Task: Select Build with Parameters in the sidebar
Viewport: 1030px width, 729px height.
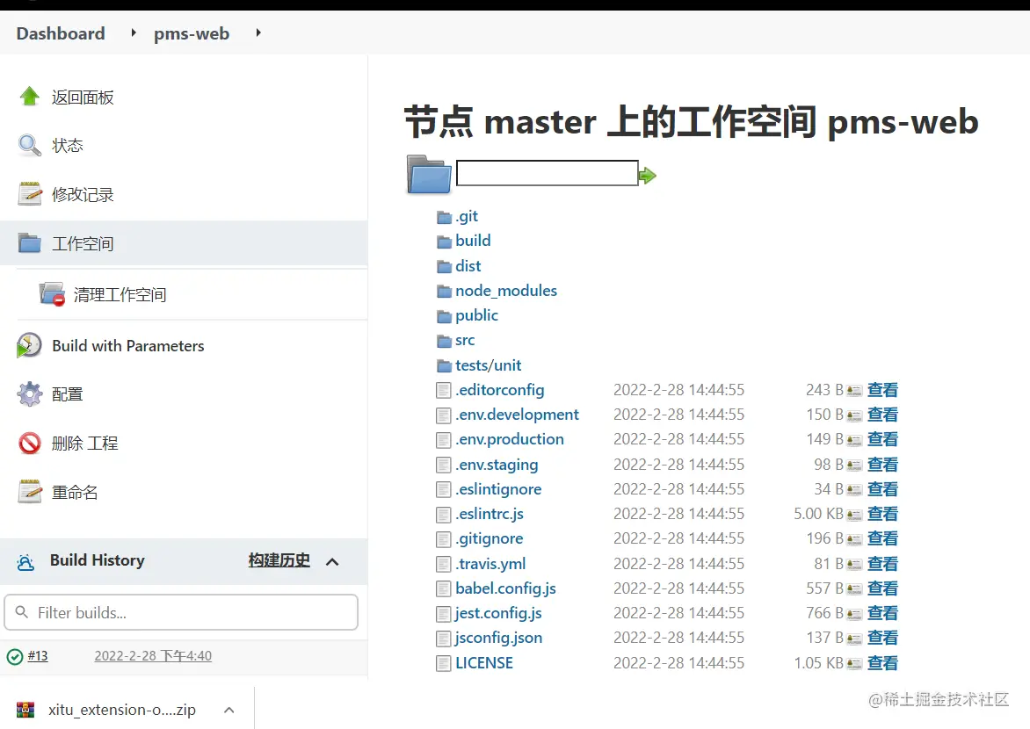Action: (x=128, y=345)
